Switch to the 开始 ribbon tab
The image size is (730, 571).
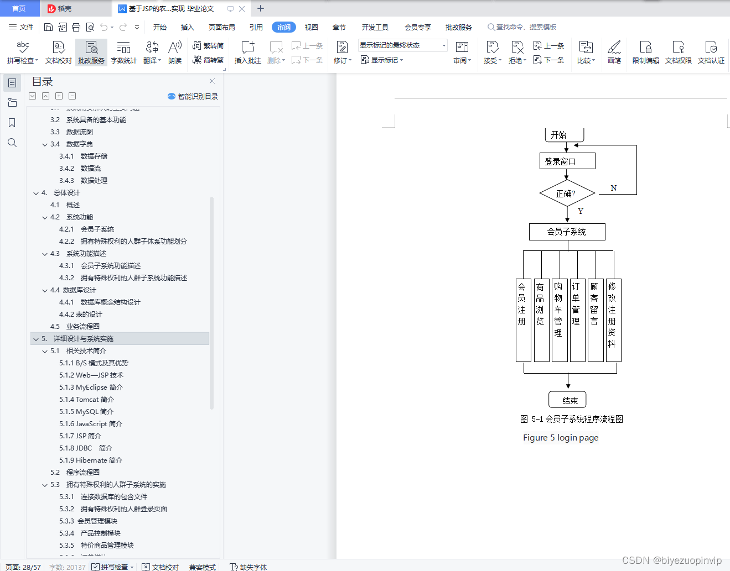pyautogui.click(x=160, y=27)
